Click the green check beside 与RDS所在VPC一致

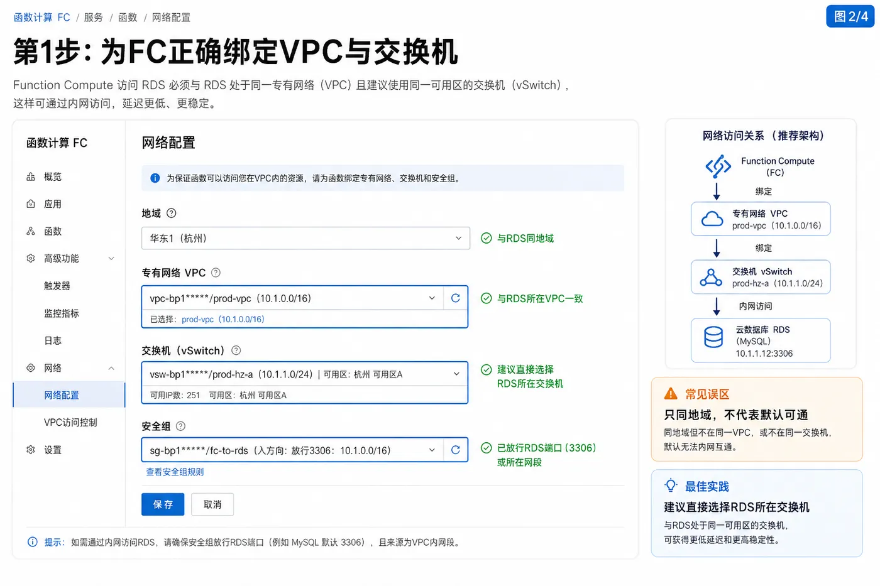click(486, 298)
